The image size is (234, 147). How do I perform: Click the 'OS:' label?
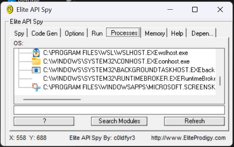[19, 43]
